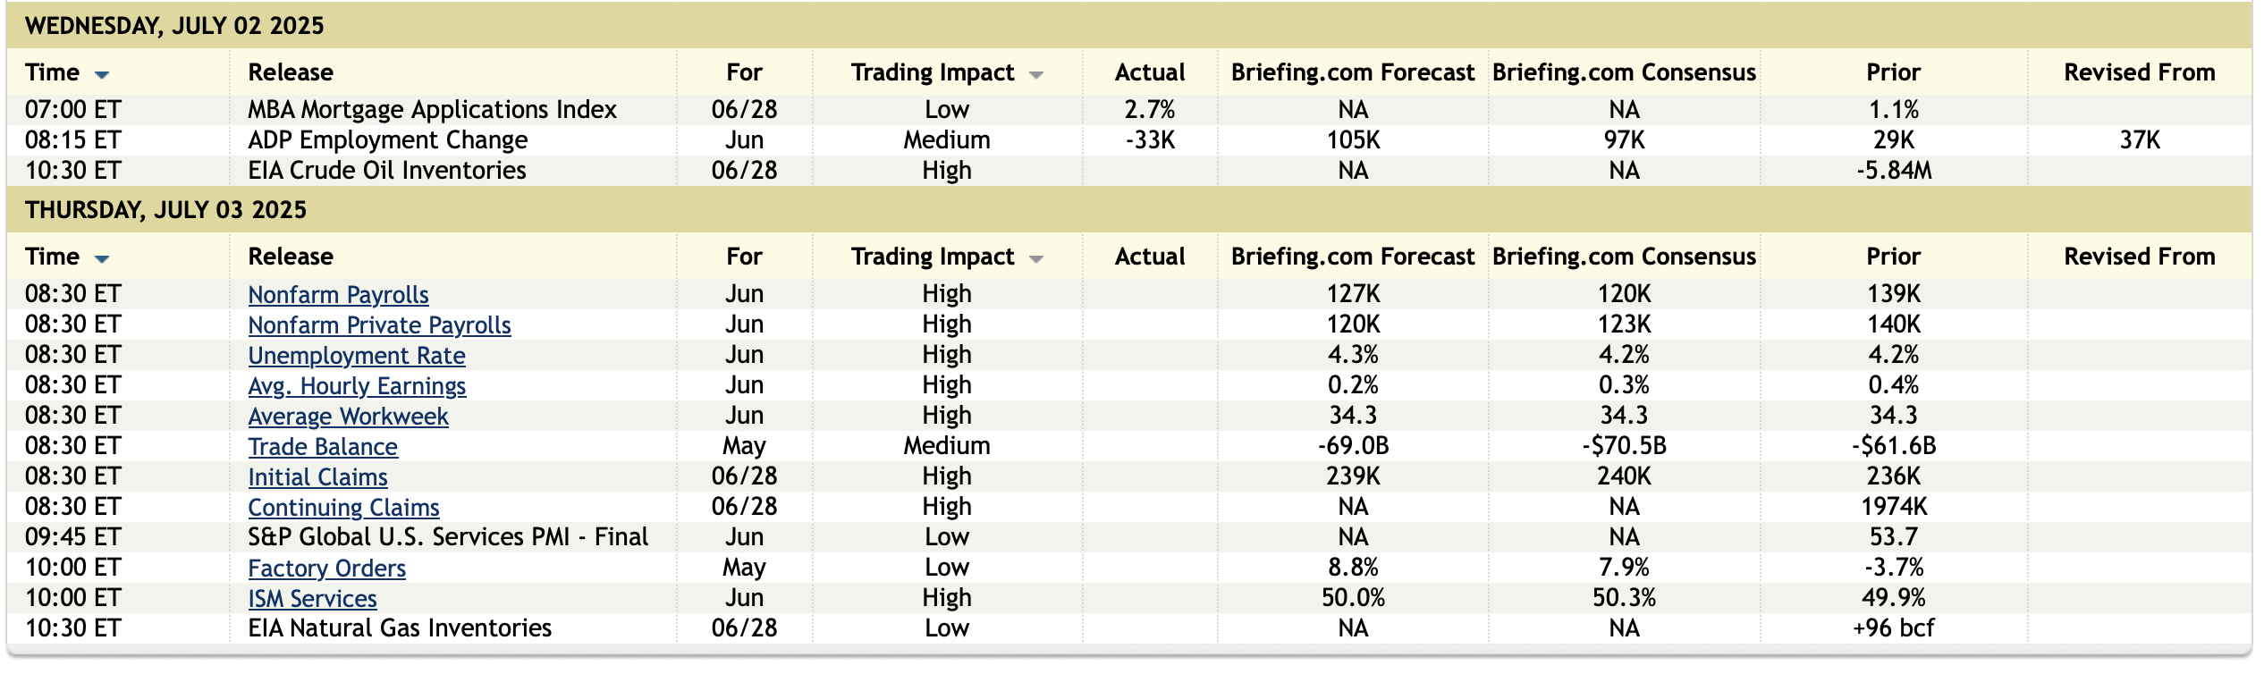Open the Nonfarm Payrolls link
Image resolution: width=2264 pixels, height=674 pixels.
click(338, 295)
